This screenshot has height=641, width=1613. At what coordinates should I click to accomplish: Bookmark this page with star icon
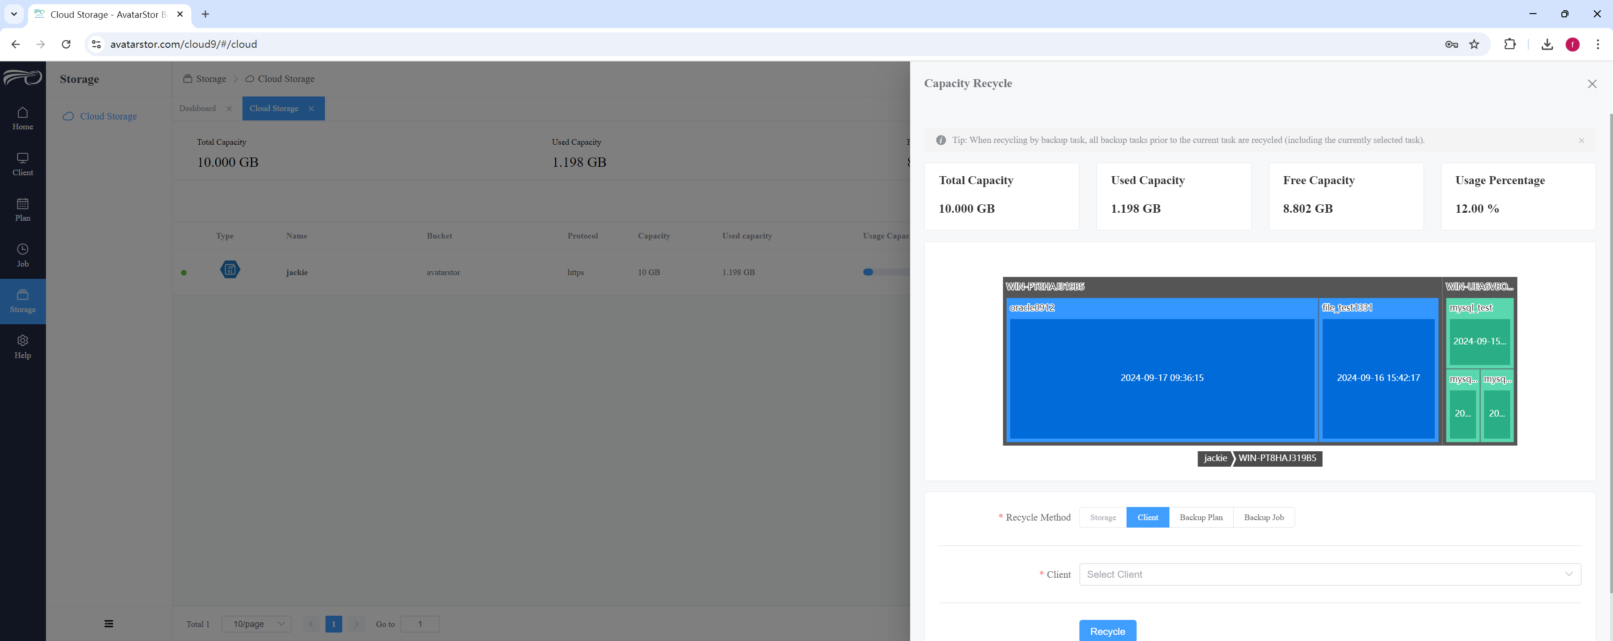click(x=1474, y=45)
